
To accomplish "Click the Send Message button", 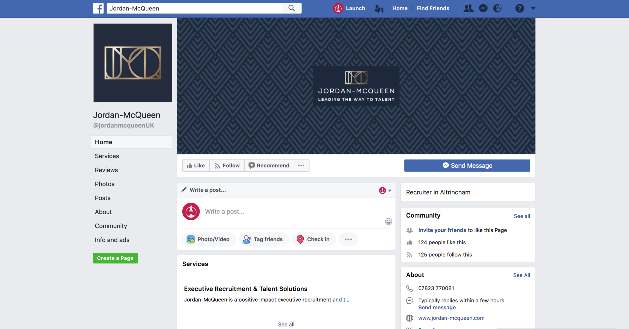I will click(x=467, y=166).
